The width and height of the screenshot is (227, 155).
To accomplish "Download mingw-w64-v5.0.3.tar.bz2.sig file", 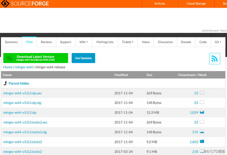I will [25, 132].
